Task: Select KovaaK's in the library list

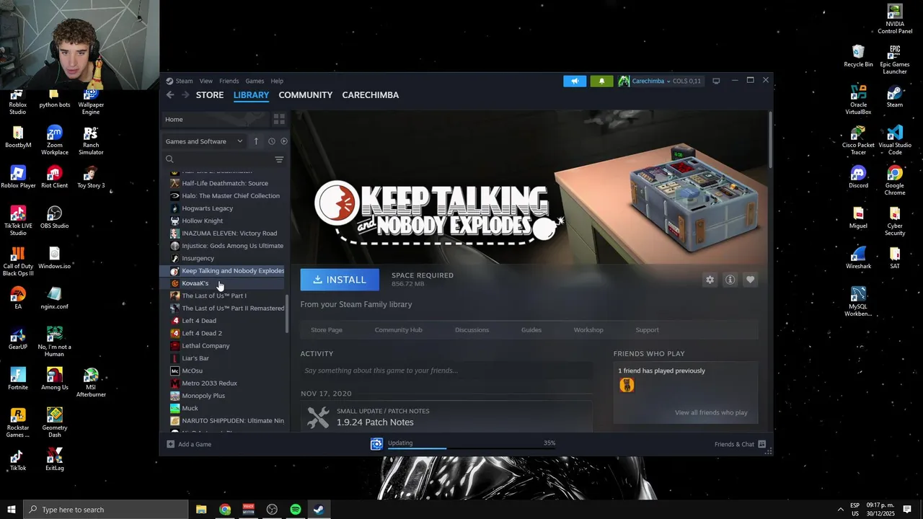Action: [195, 283]
